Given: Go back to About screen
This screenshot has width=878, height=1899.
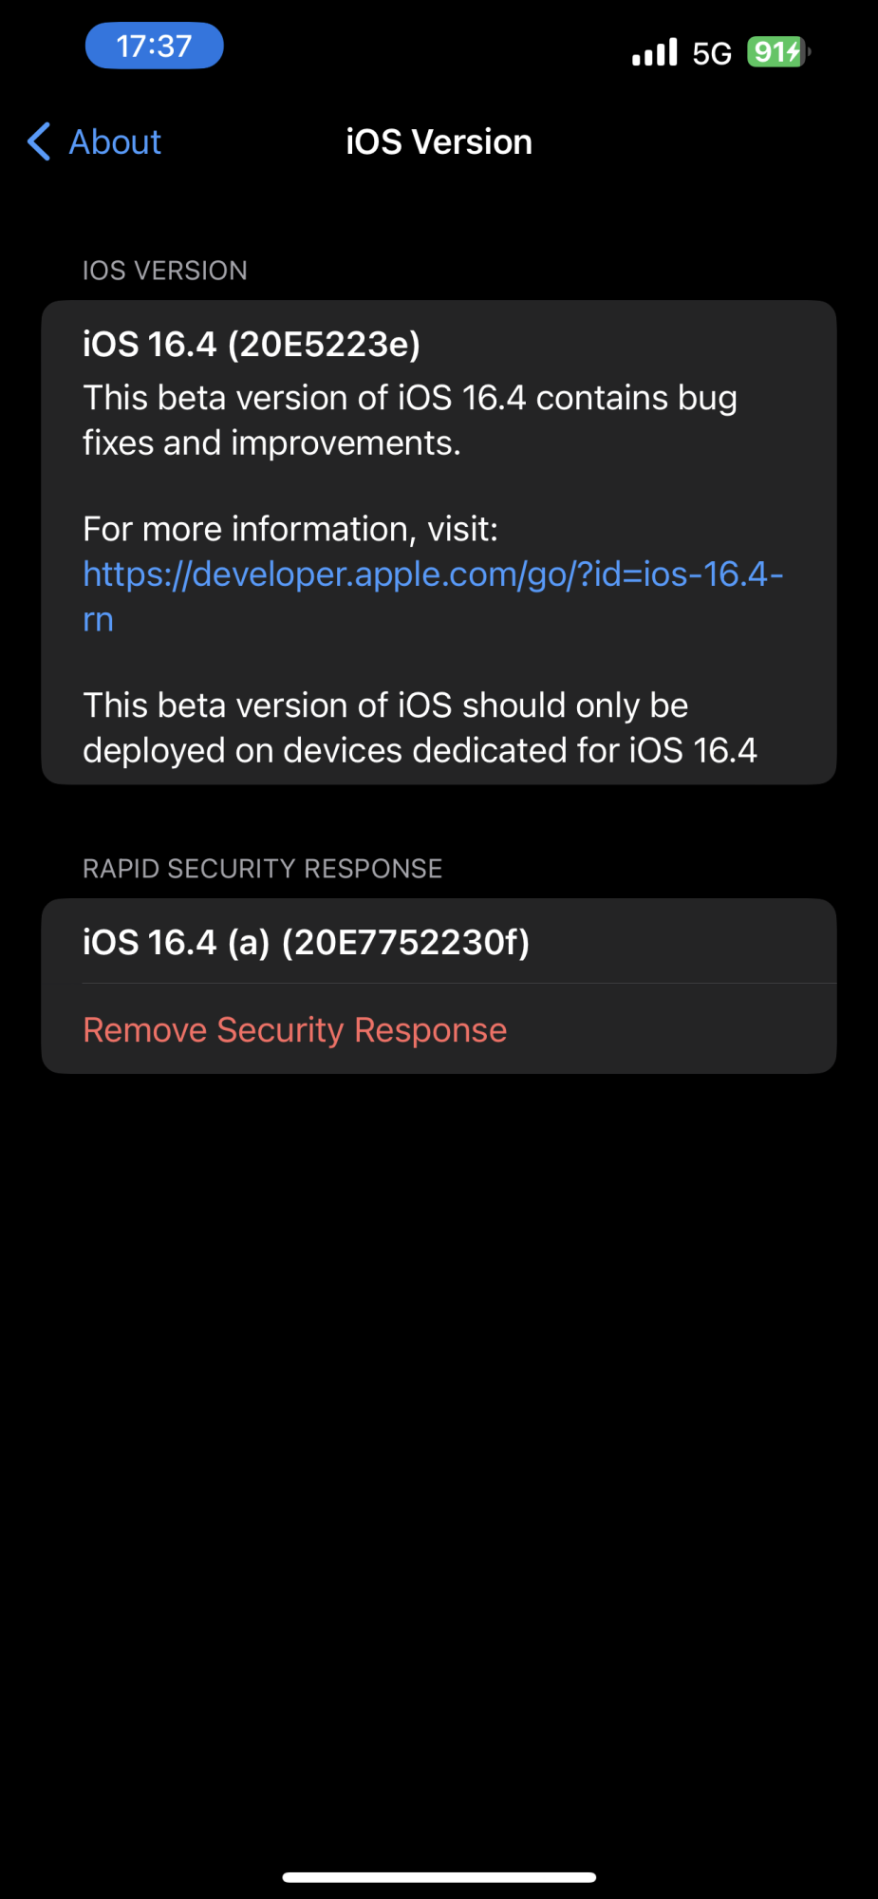Looking at the screenshot, I should point(95,142).
